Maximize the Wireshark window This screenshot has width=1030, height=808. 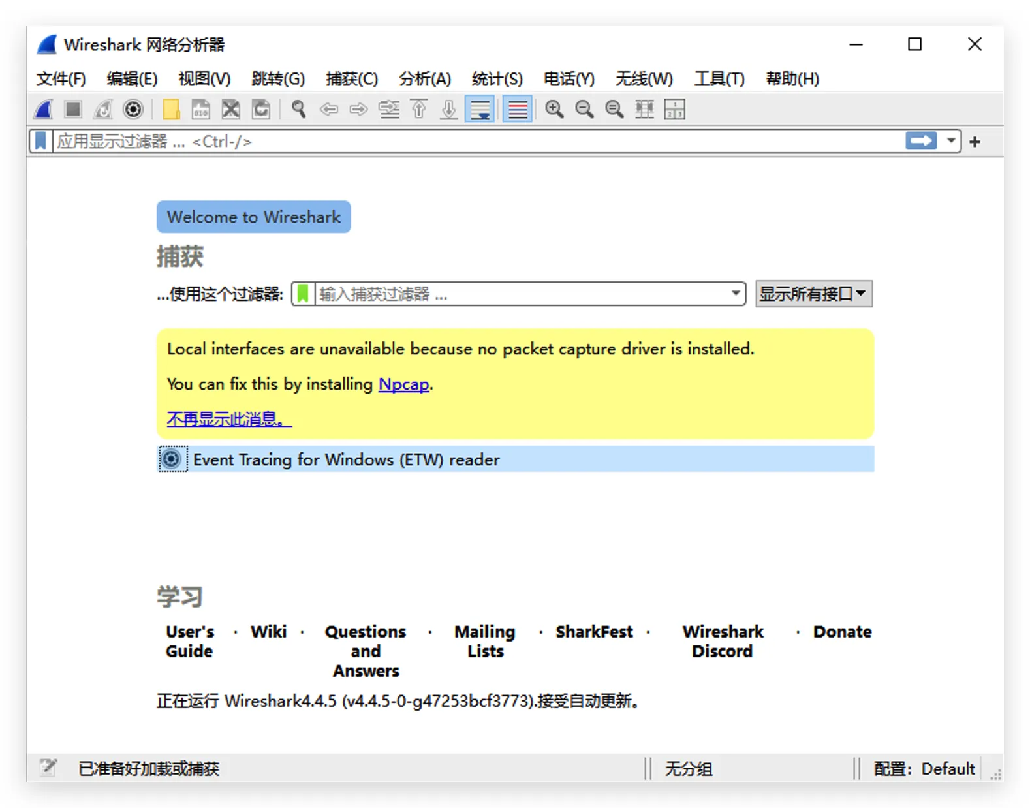(915, 44)
